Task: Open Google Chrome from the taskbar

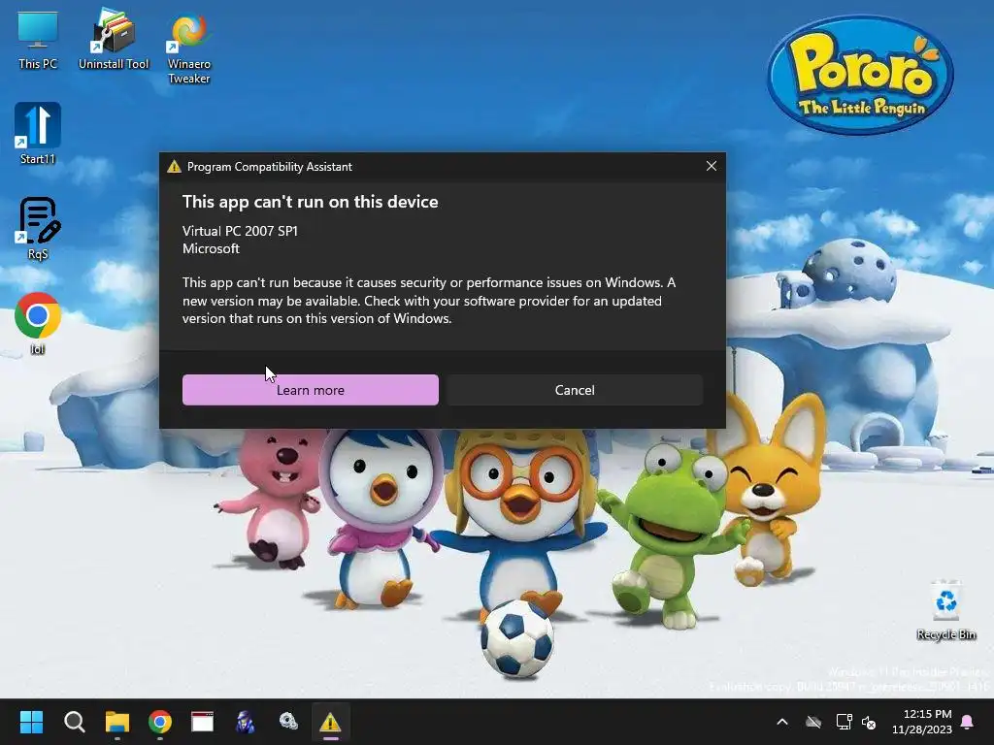Action: click(x=160, y=722)
